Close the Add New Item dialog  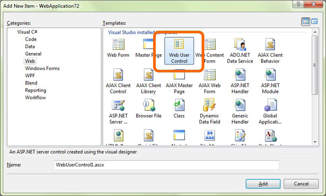point(314,4)
